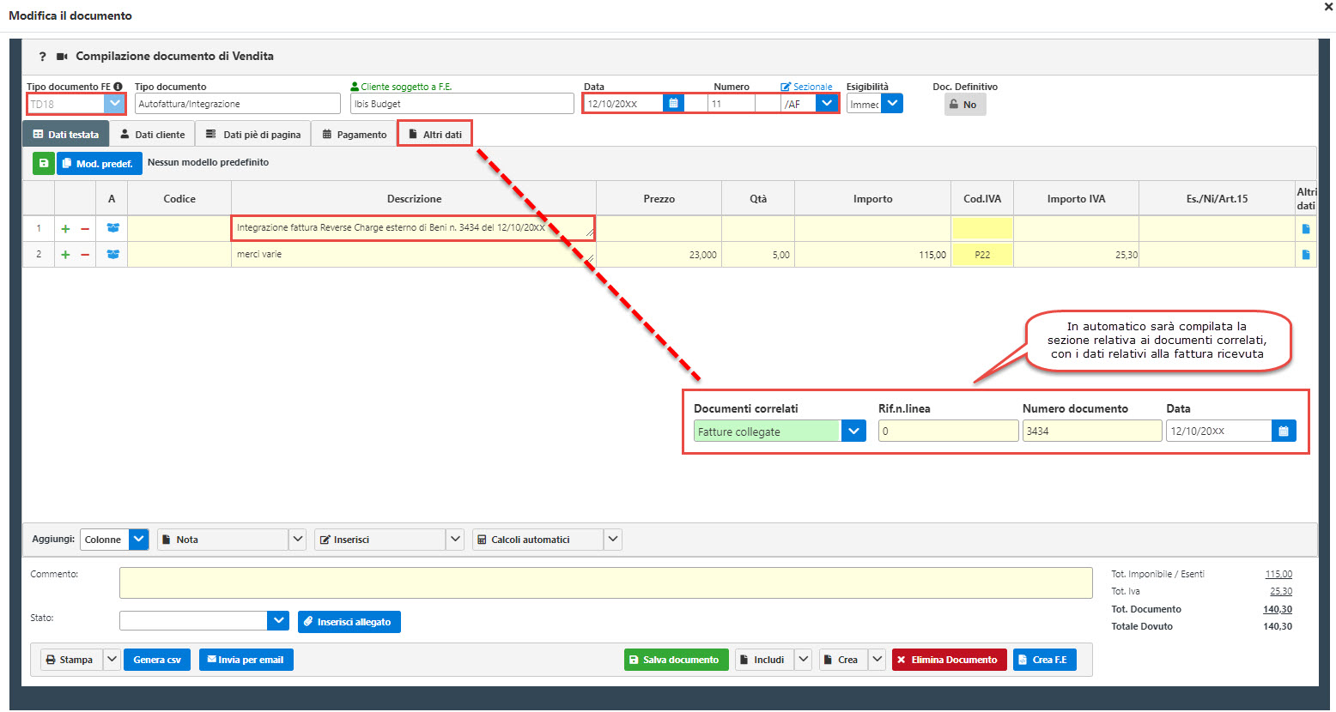Image resolution: width=1336 pixels, height=712 pixels.
Task: Click the row 1 description Integrazione fattura field
Action: tap(413, 228)
